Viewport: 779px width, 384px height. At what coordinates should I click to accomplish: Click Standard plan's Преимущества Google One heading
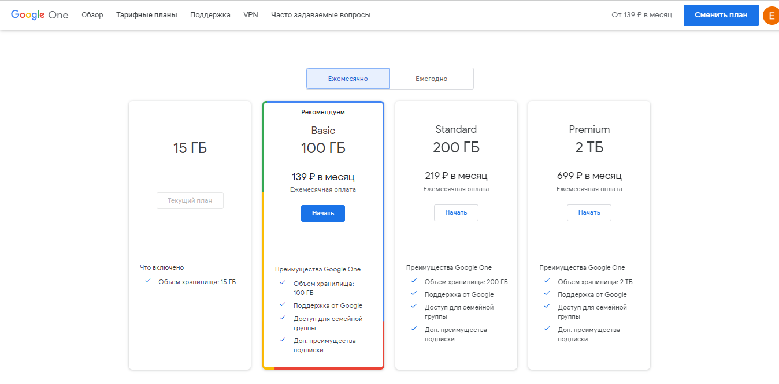point(449,267)
